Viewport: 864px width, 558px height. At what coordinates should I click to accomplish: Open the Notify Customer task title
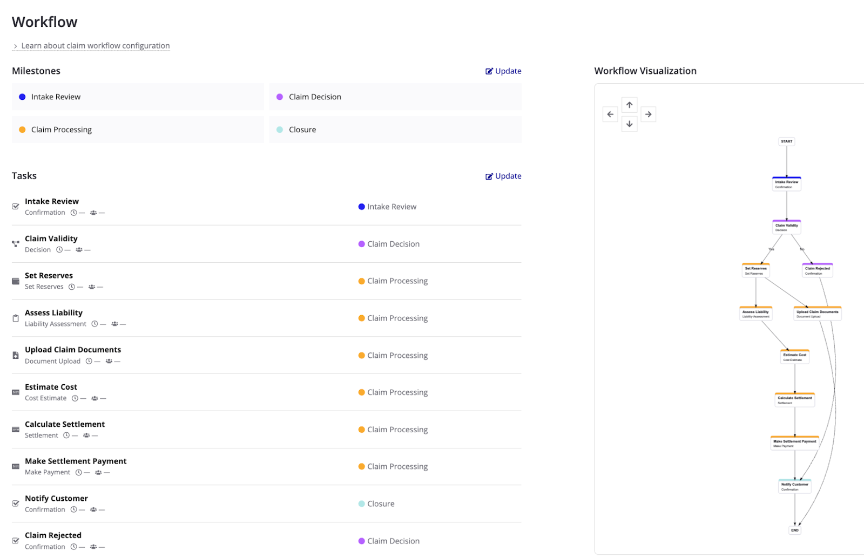pyautogui.click(x=56, y=499)
